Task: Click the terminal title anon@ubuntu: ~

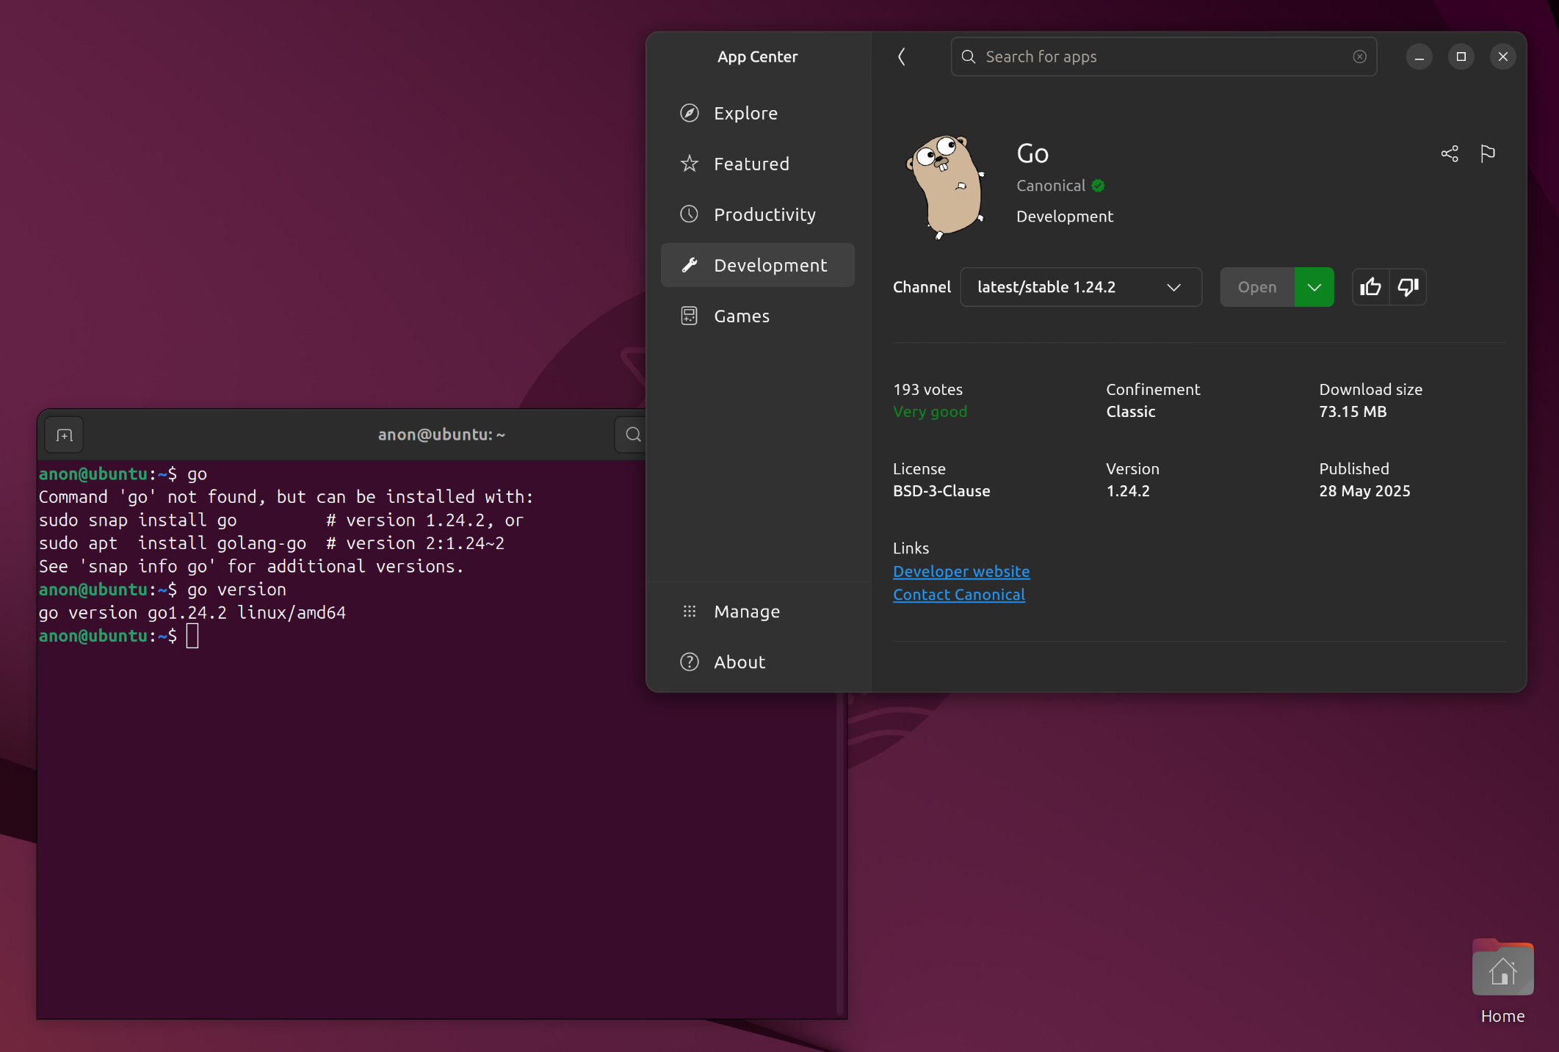Action: [441, 435]
